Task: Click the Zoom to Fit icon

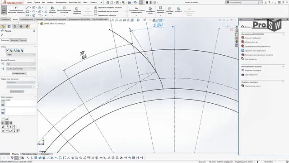Action: click(112, 20)
